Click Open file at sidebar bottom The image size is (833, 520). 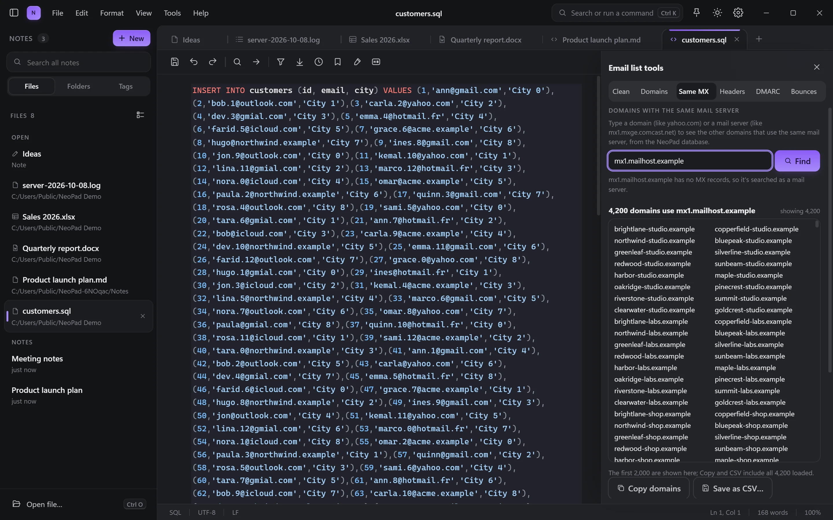78,504
